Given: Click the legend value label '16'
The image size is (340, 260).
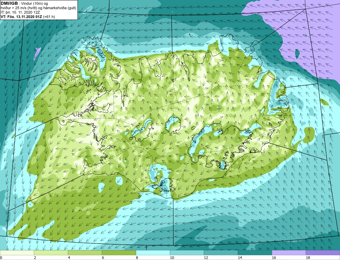Looking at the screenshot, I should tap(274, 258).
